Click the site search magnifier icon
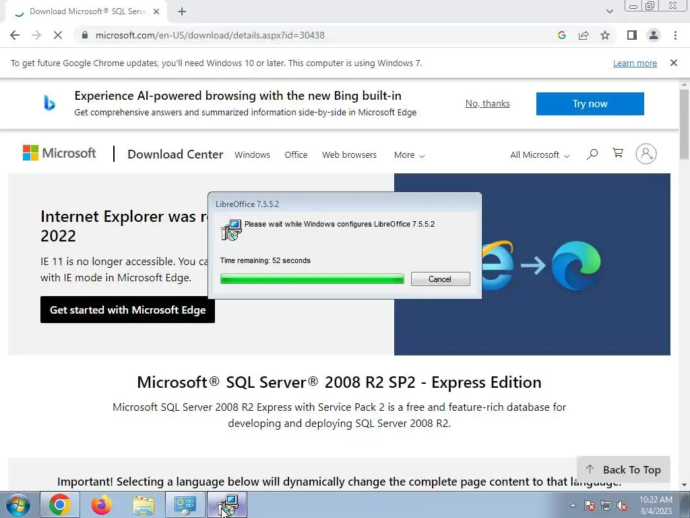 (x=592, y=154)
